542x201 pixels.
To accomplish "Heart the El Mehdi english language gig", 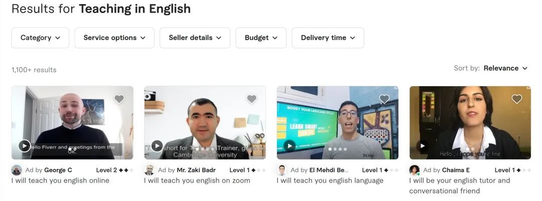I will tap(384, 99).
